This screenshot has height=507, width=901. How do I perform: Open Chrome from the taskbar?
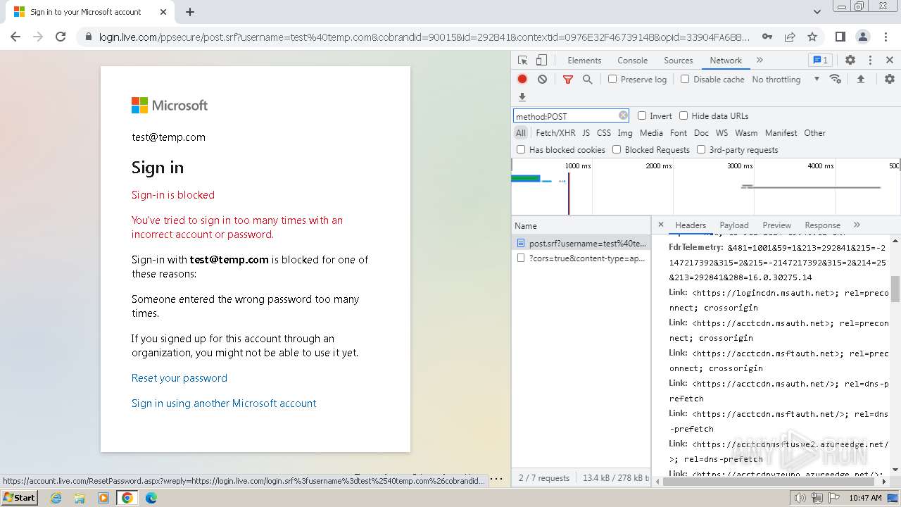click(x=127, y=498)
